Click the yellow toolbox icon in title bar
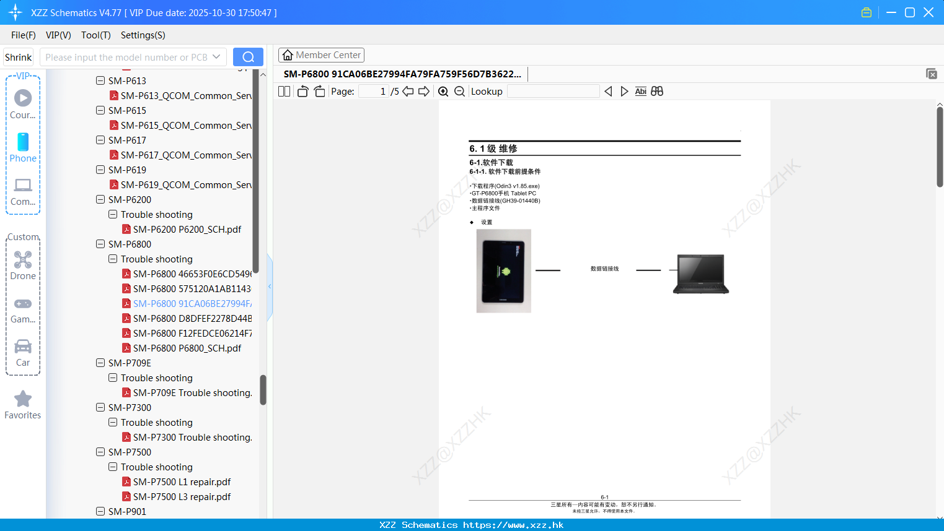Screen dimensions: 944x531 tap(867, 12)
